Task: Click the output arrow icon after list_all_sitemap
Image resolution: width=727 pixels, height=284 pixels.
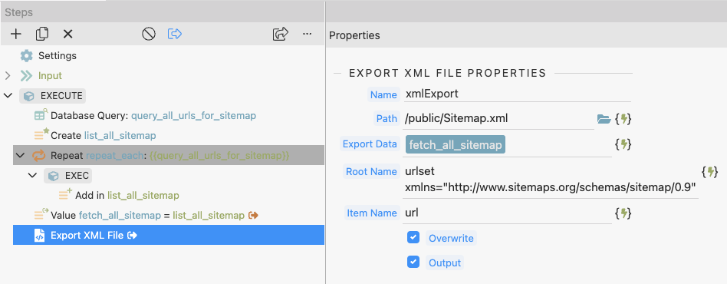Action: point(253,216)
